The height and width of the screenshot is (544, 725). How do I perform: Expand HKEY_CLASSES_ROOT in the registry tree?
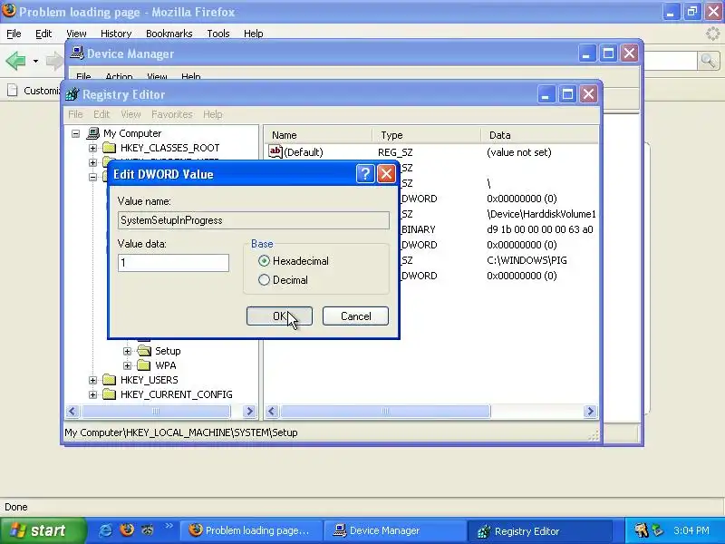click(92, 148)
